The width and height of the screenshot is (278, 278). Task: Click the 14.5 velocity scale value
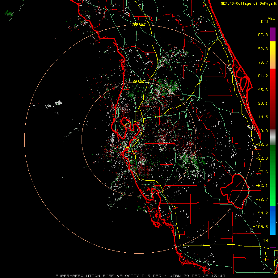click(x=263, y=117)
